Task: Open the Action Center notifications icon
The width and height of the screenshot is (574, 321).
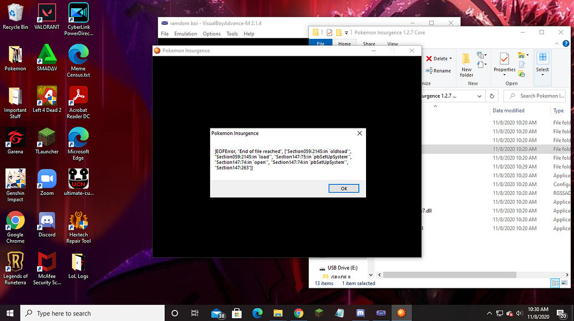Action: point(562,313)
